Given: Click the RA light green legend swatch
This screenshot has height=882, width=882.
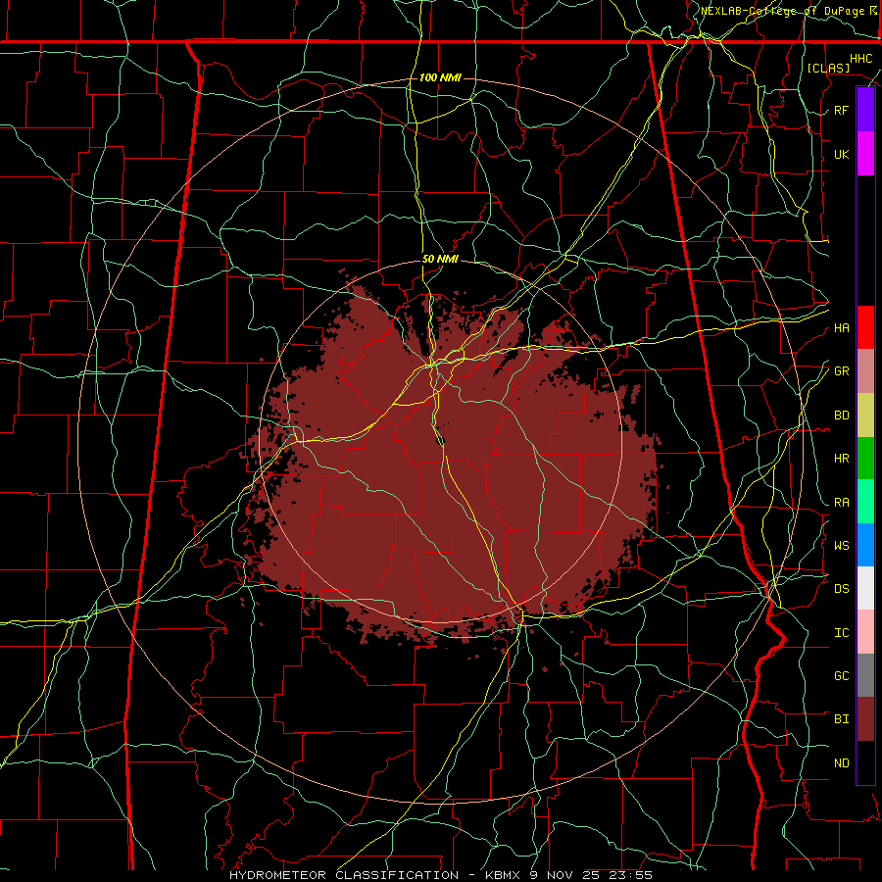Looking at the screenshot, I should (x=865, y=502).
